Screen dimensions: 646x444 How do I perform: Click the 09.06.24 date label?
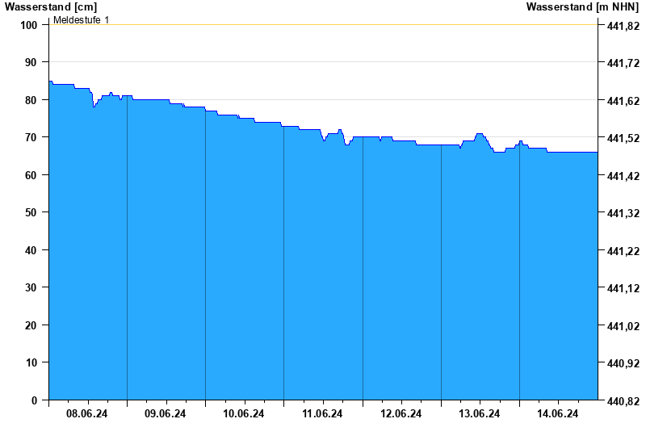tap(166, 413)
